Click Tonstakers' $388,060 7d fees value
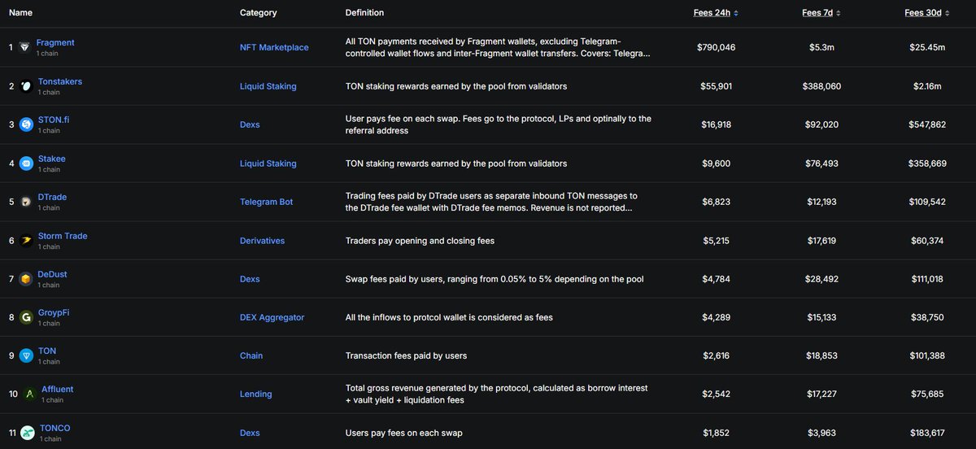The width and height of the screenshot is (976, 449). point(821,86)
